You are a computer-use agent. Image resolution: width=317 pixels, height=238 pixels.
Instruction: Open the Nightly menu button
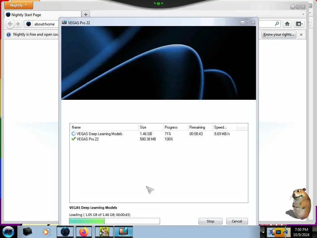click(19, 5)
